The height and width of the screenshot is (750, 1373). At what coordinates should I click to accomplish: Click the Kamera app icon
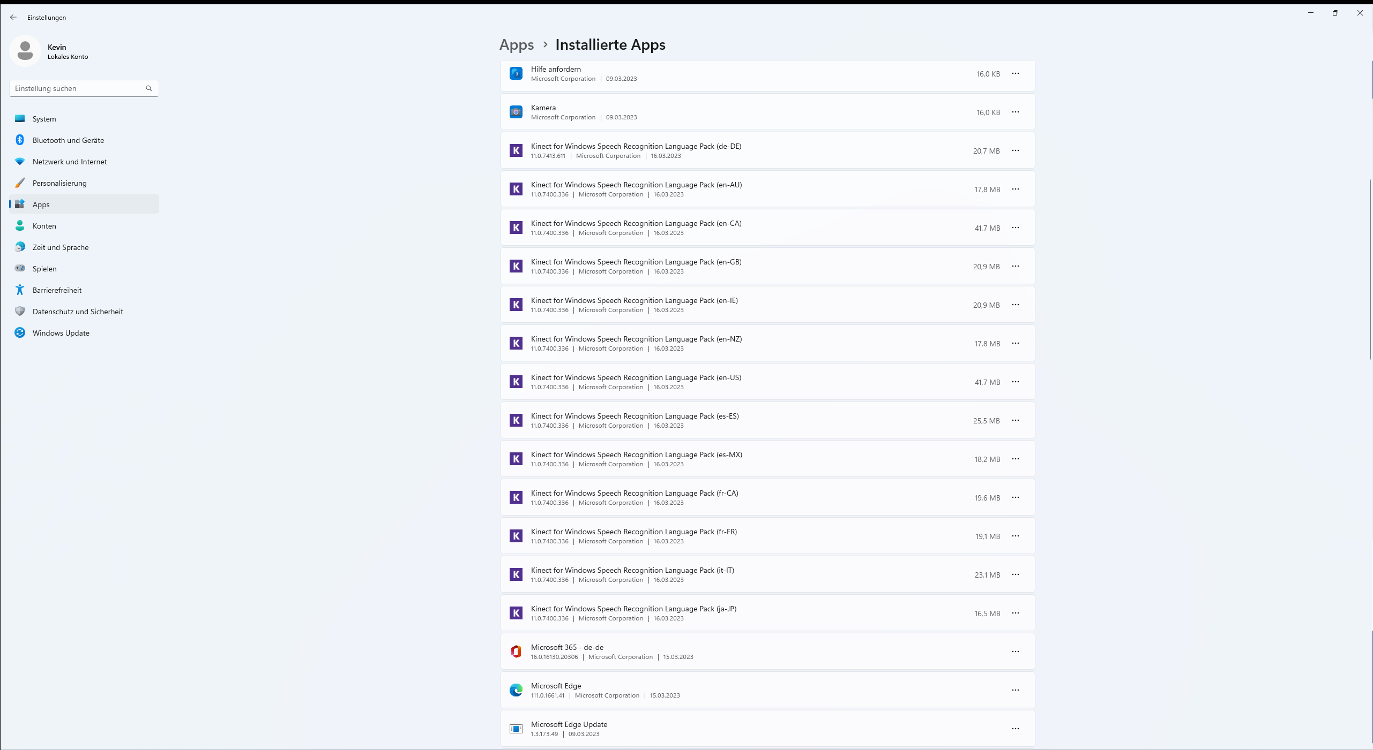(516, 112)
